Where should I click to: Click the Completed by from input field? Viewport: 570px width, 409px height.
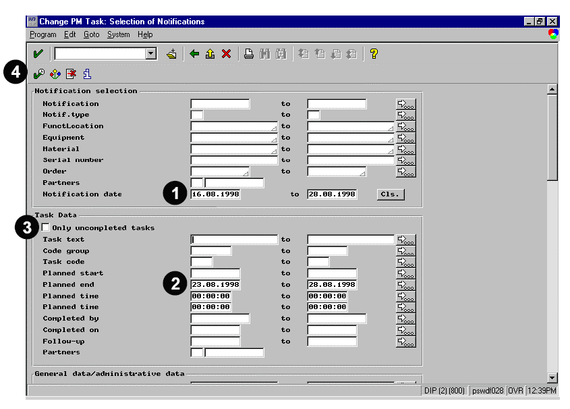tap(221, 319)
